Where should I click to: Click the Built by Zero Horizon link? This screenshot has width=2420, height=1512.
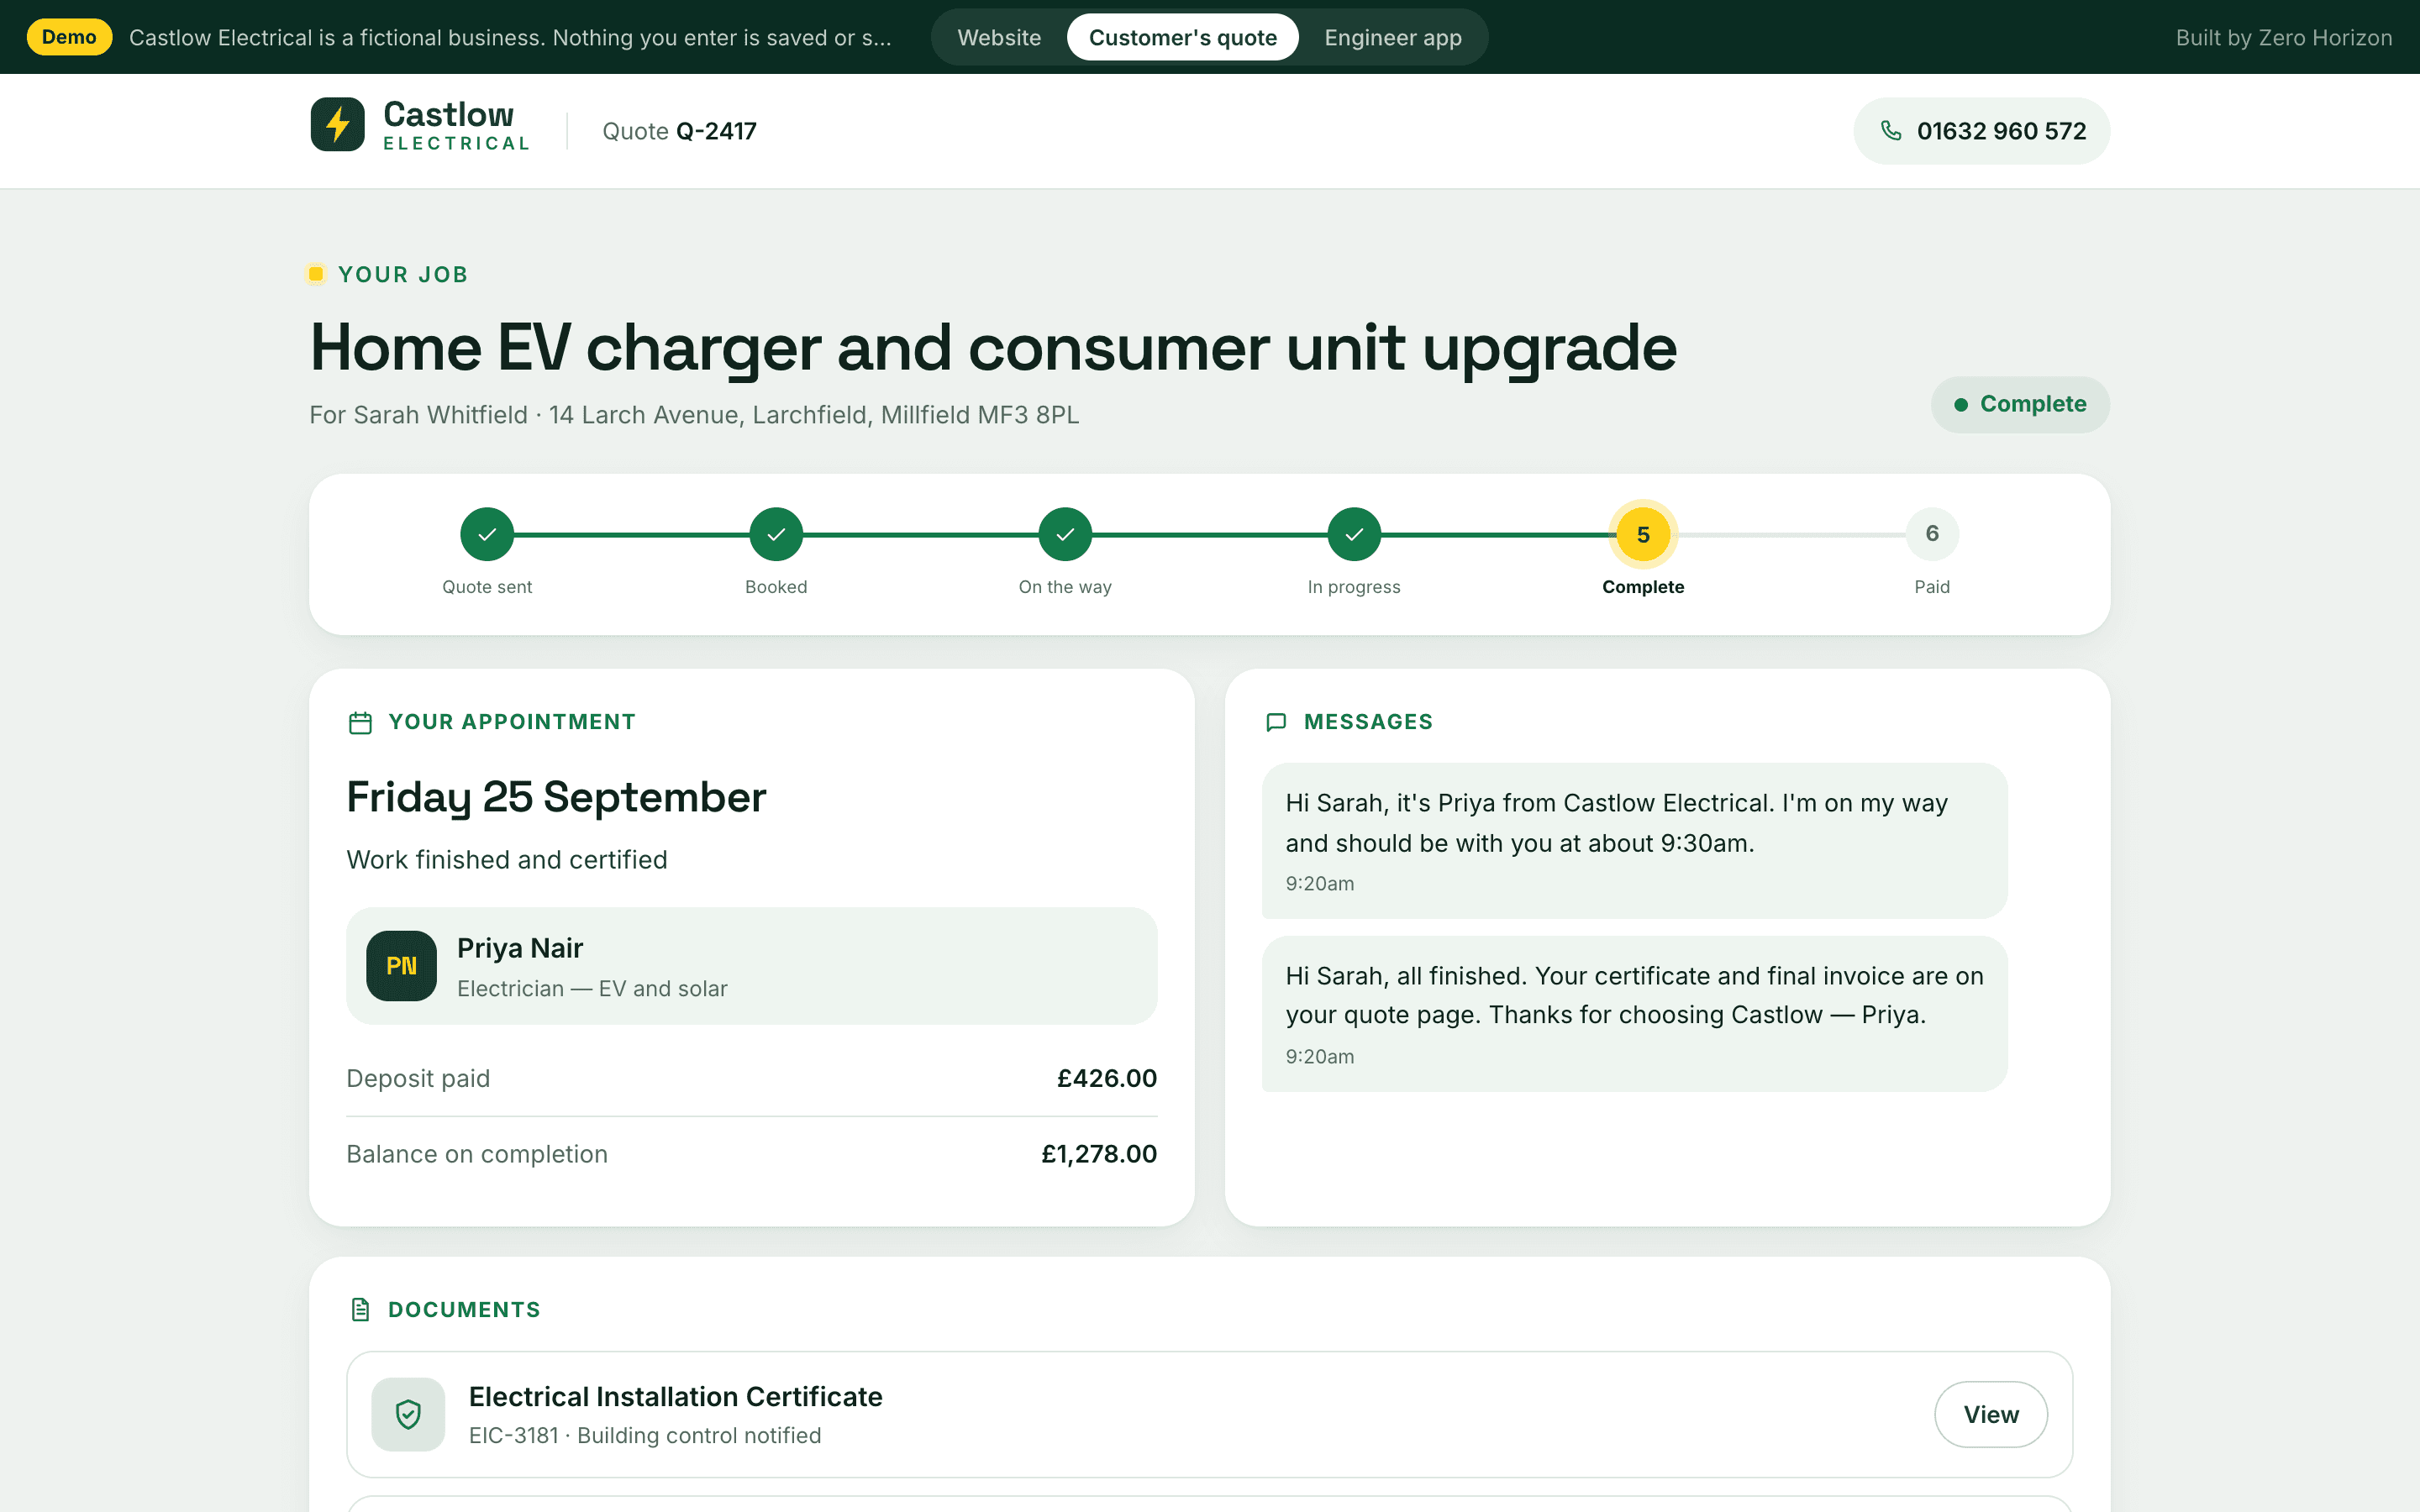click(2284, 37)
